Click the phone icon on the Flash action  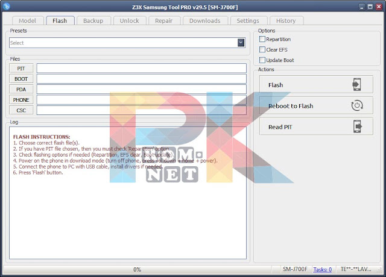(356, 84)
